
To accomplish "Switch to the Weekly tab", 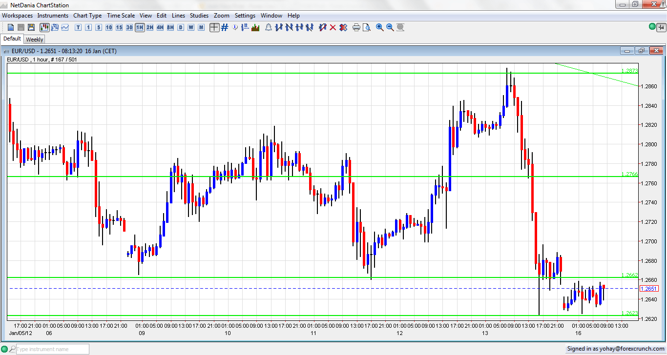I will click(x=35, y=39).
